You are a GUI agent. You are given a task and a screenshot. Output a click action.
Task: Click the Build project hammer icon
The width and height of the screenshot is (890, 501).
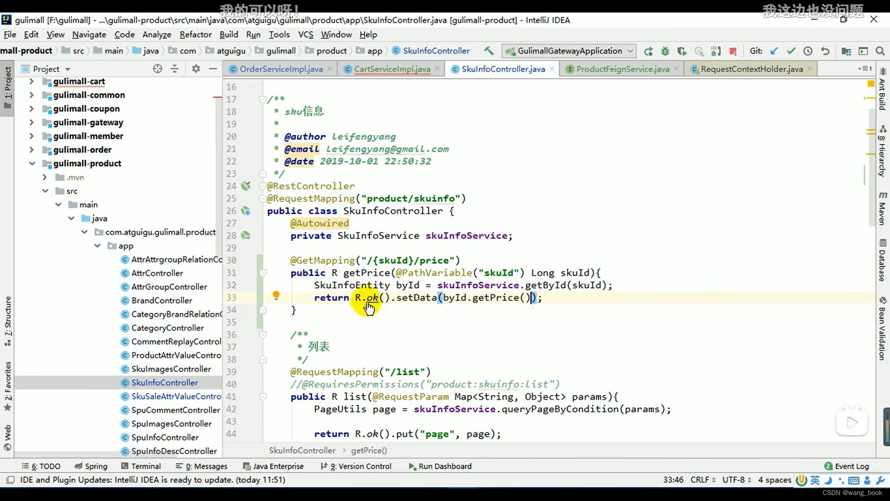pos(489,51)
